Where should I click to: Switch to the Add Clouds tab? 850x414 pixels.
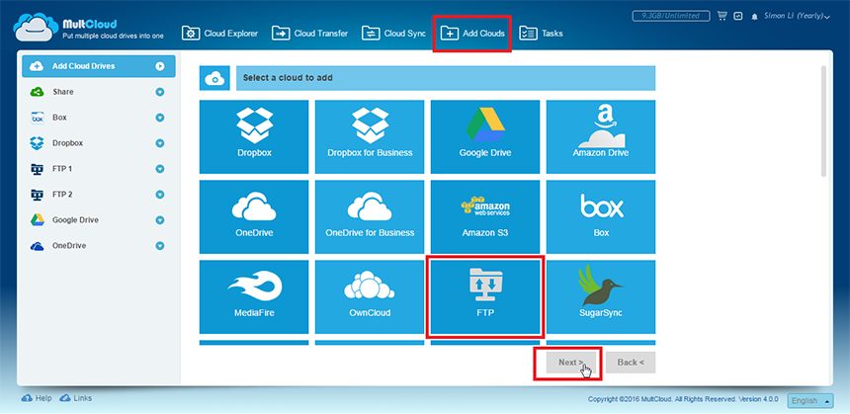click(x=472, y=34)
